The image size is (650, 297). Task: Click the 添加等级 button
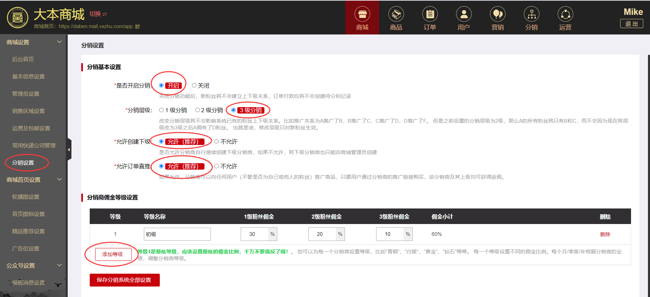(113, 254)
